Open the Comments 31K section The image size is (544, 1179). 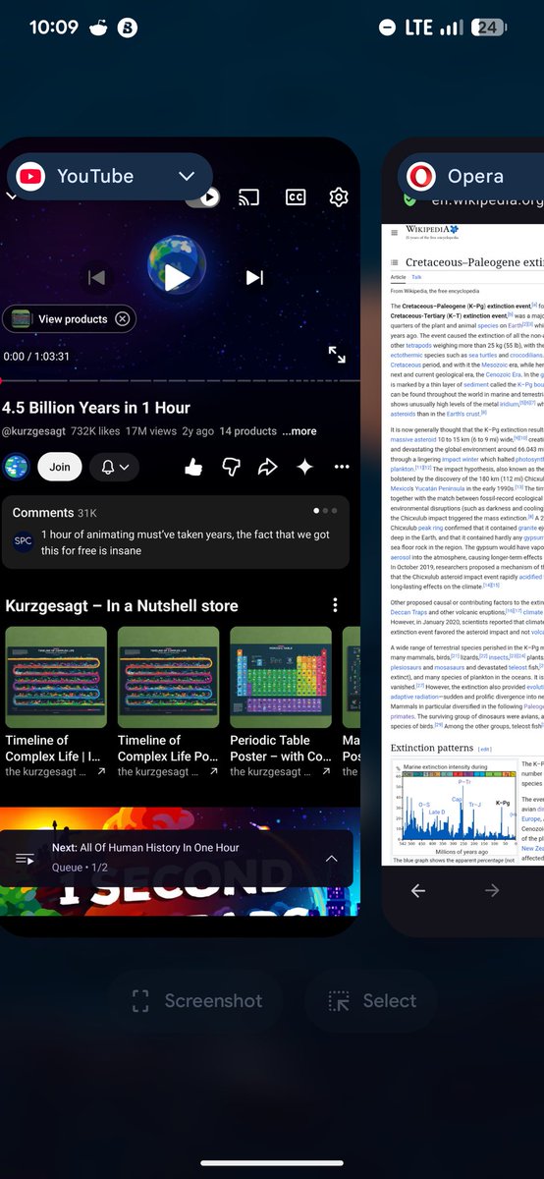(x=175, y=532)
